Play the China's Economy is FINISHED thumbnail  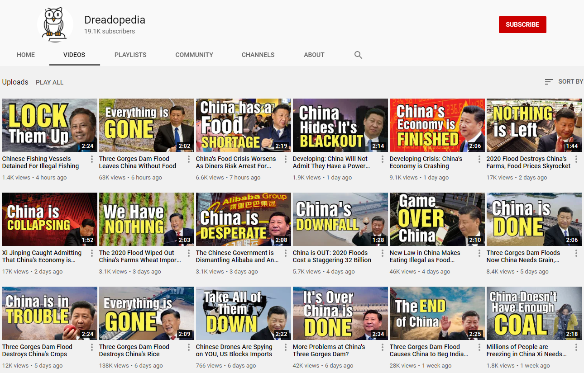click(x=437, y=125)
